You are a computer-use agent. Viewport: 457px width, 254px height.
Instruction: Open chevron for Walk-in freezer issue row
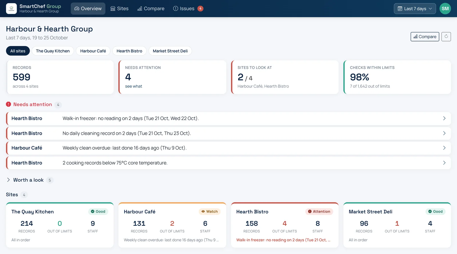click(444, 118)
